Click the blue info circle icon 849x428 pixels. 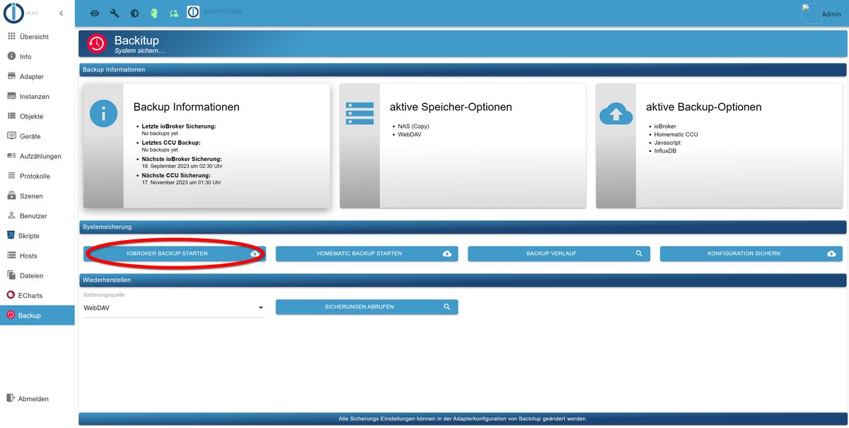(x=103, y=113)
